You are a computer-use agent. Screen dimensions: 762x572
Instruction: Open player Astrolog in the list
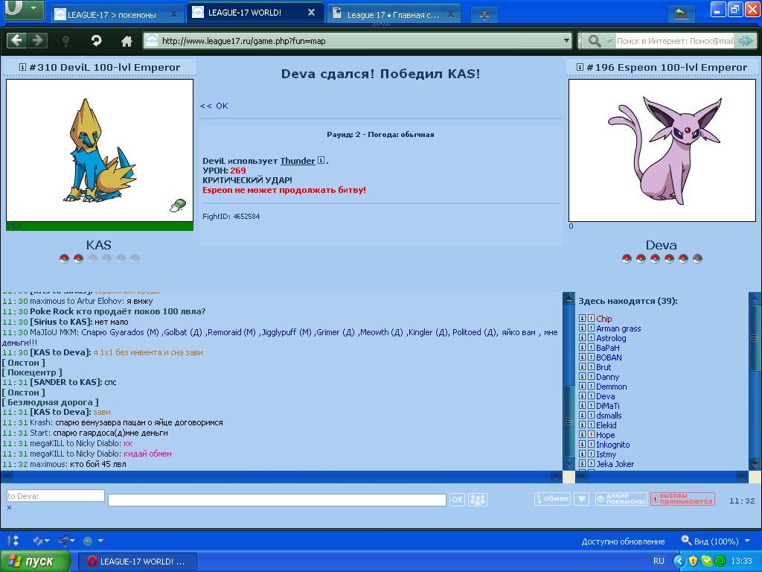[x=611, y=338]
